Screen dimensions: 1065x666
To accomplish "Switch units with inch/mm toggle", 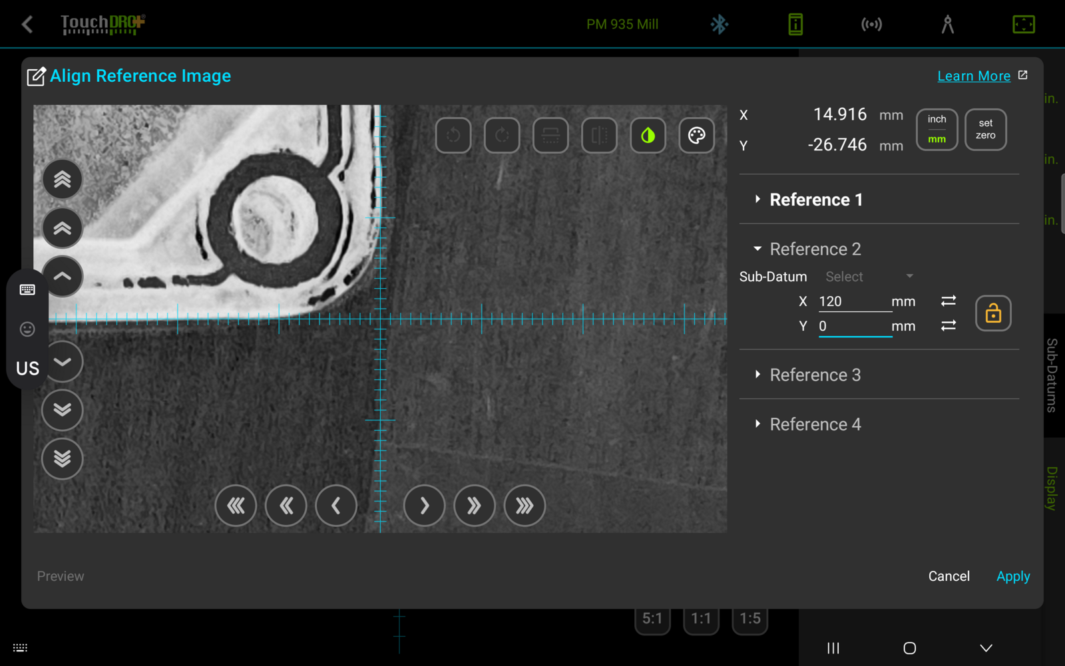I will (937, 129).
